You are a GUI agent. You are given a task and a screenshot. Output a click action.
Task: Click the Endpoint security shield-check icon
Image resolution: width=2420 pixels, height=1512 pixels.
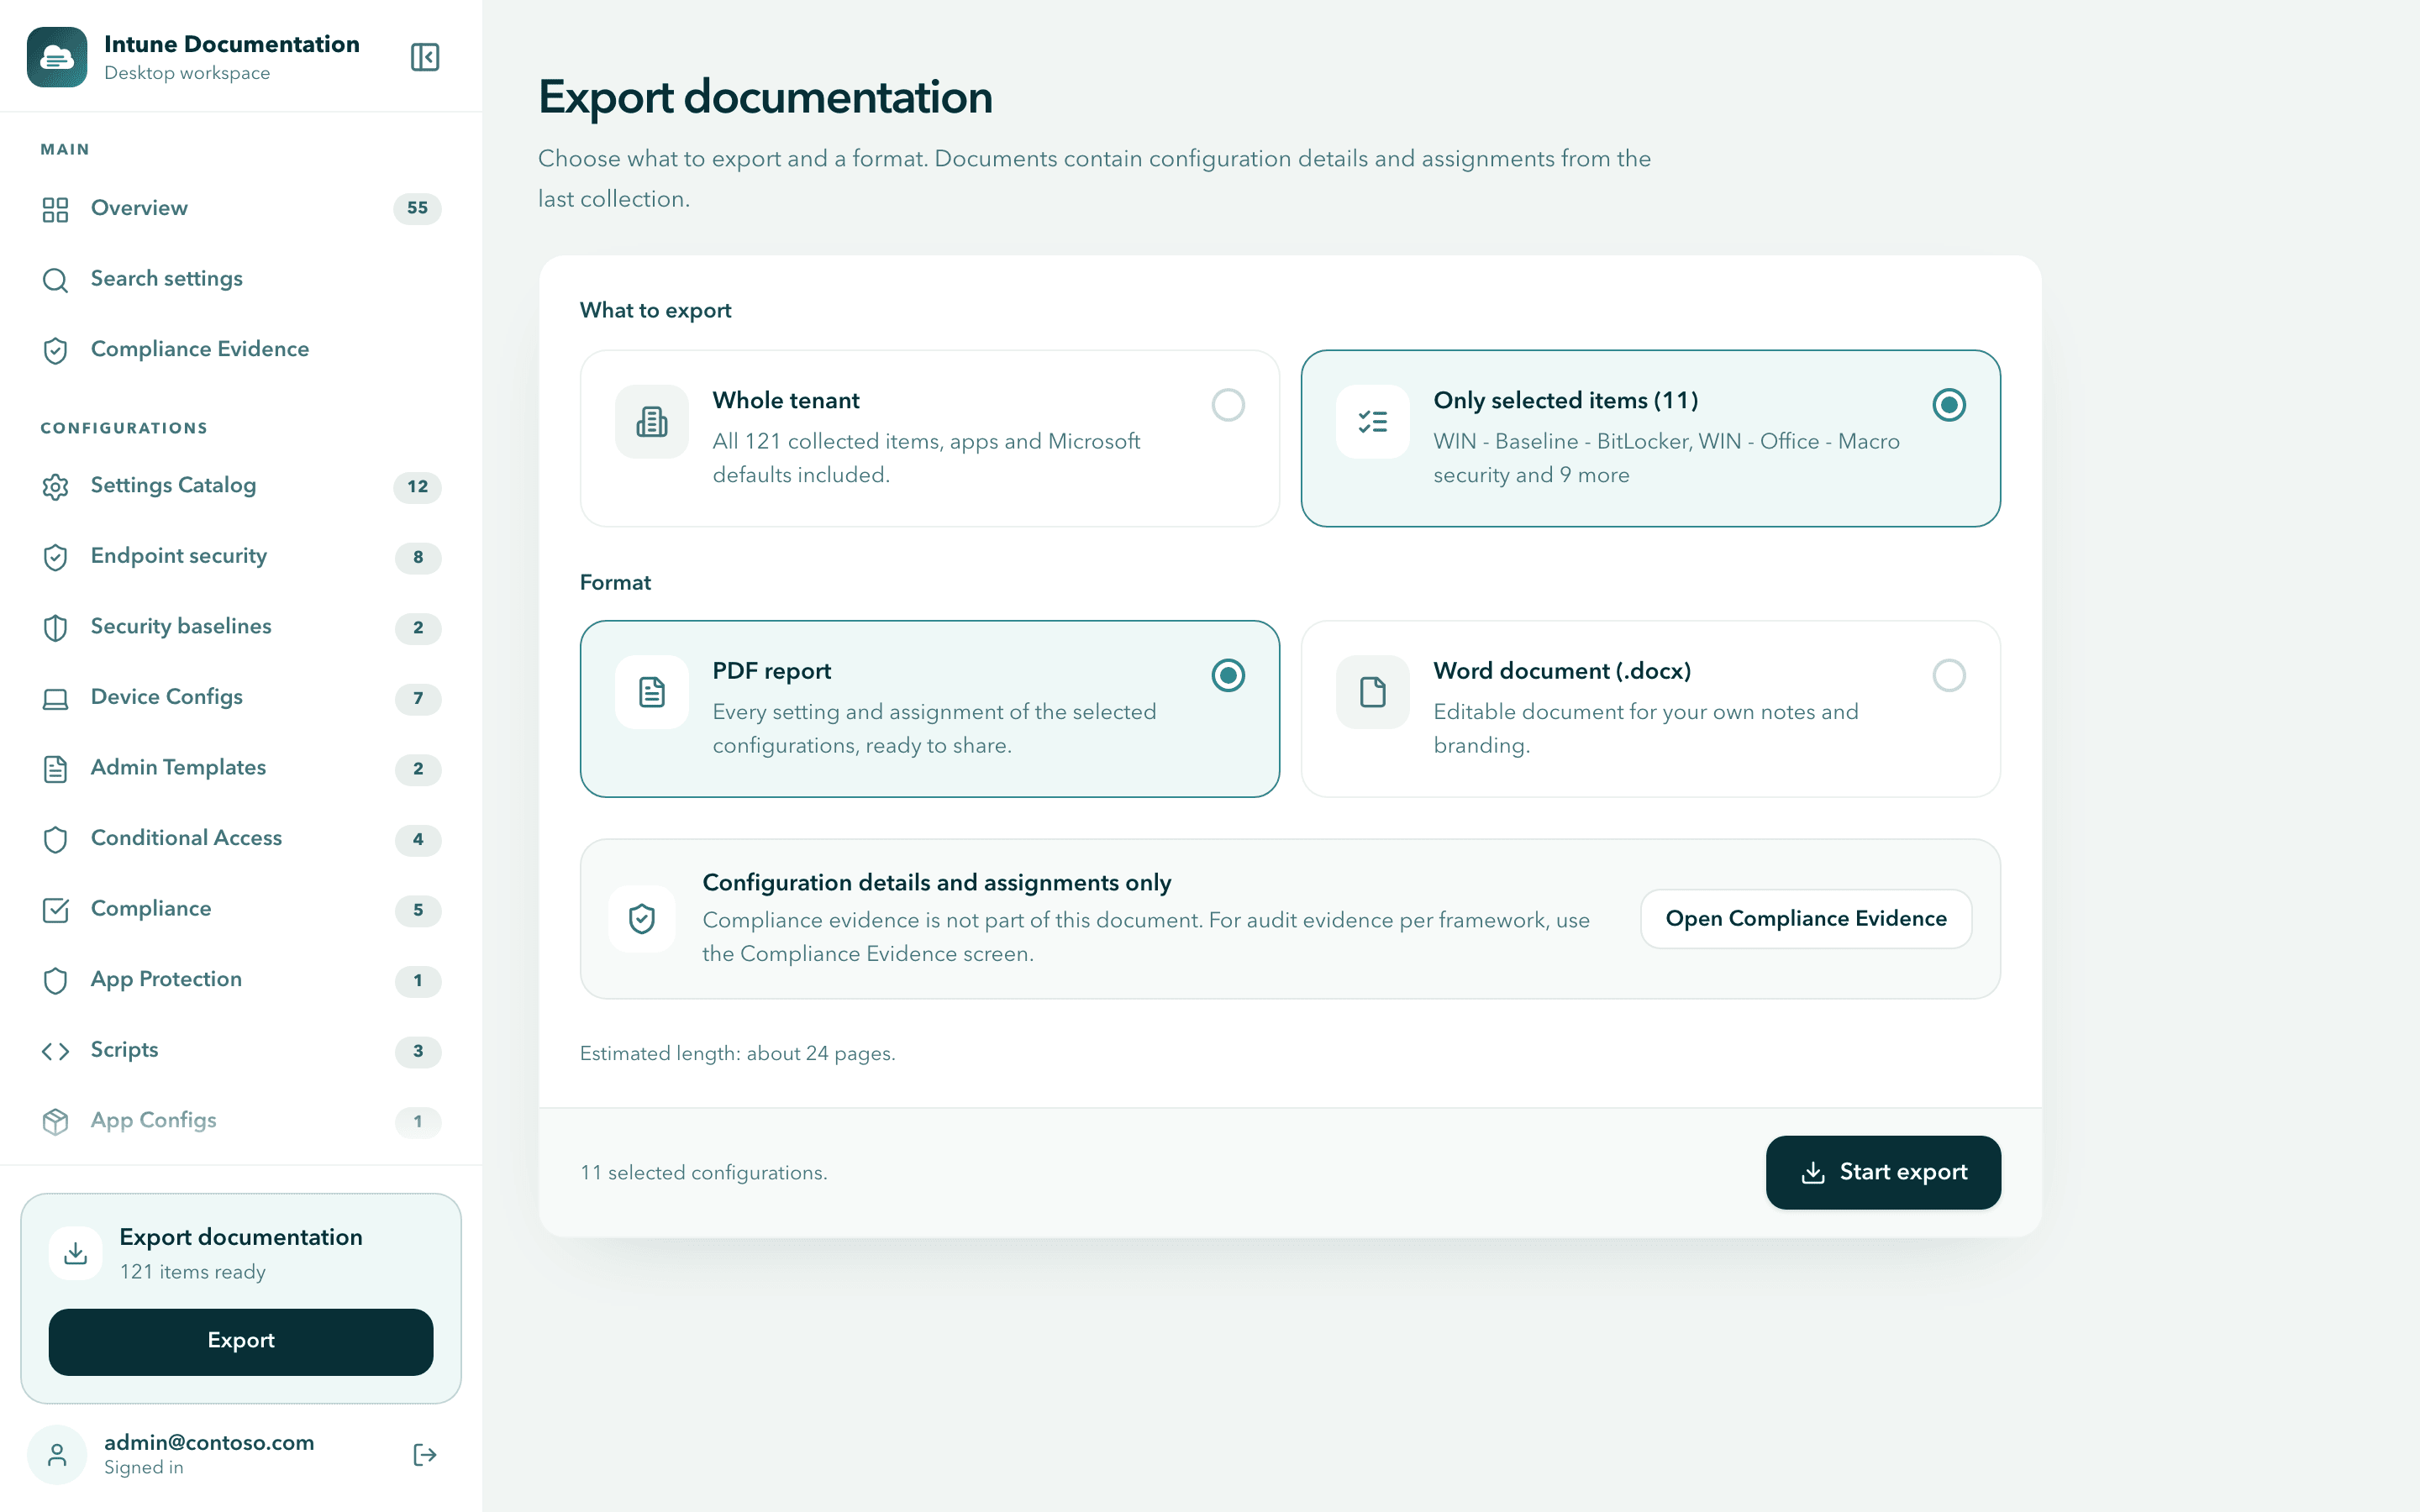tap(55, 557)
